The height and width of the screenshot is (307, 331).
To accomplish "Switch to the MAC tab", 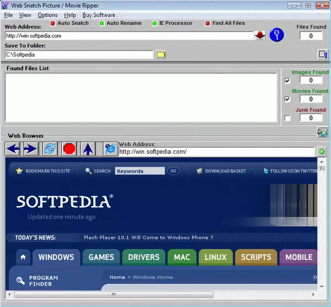I will pyautogui.click(x=182, y=257).
